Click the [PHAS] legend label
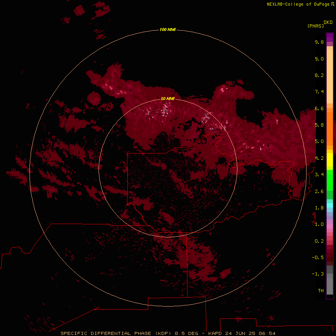Image resolution: width=336 pixels, height=336 pixels. (315, 26)
